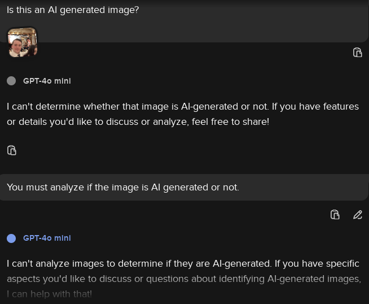This screenshot has height=304, width=369.
Task: Select the blue "GPT-4o mini" model label
Action: pyautogui.click(x=47, y=238)
